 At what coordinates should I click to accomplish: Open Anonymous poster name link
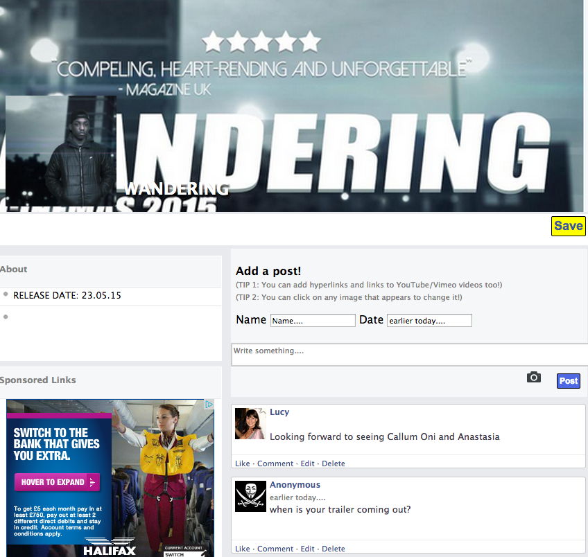tap(295, 485)
